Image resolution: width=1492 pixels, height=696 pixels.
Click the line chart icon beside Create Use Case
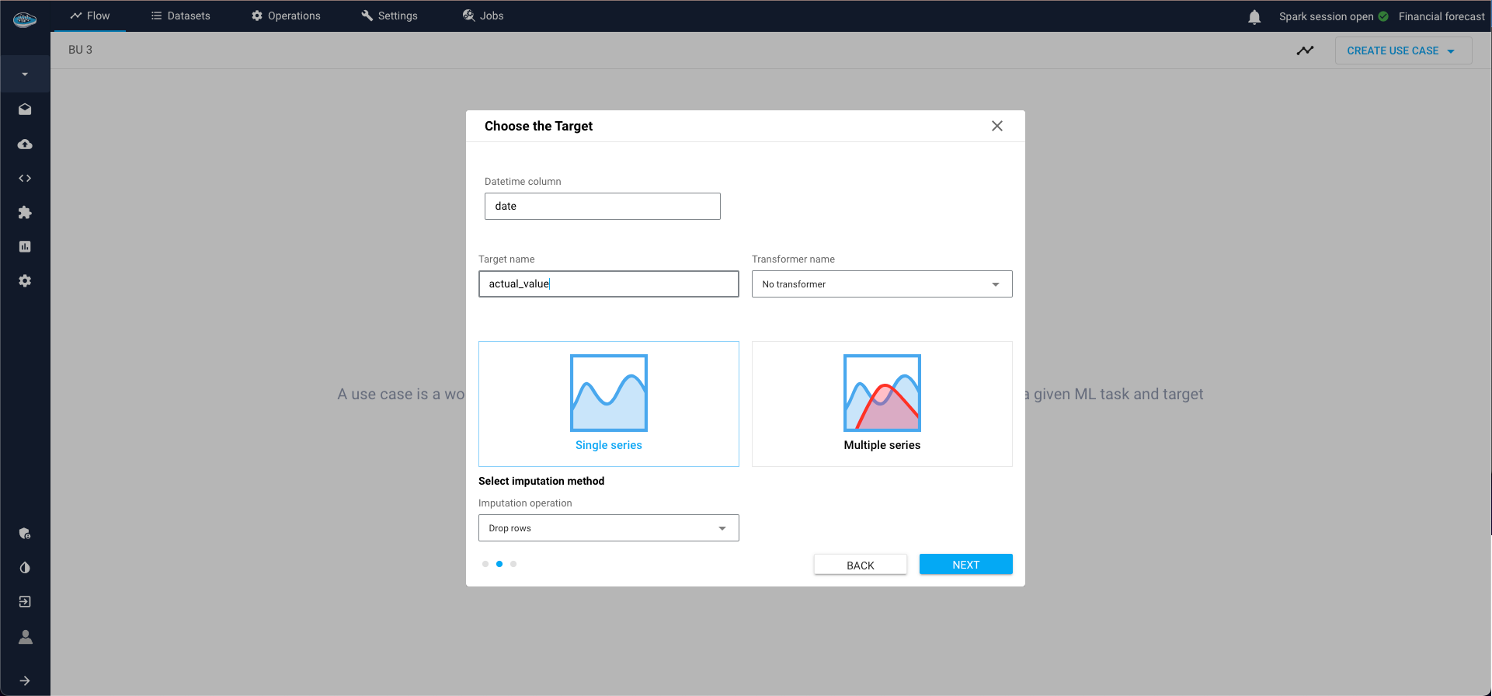(1305, 50)
